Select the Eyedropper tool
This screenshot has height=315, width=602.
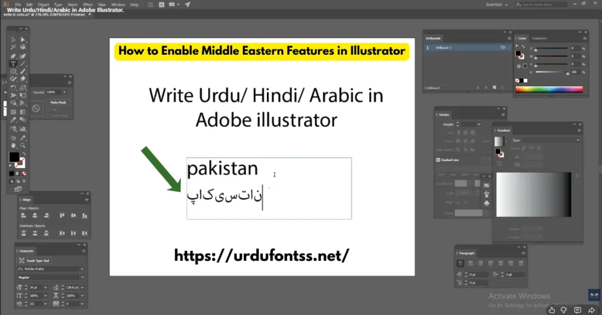tap(13, 120)
